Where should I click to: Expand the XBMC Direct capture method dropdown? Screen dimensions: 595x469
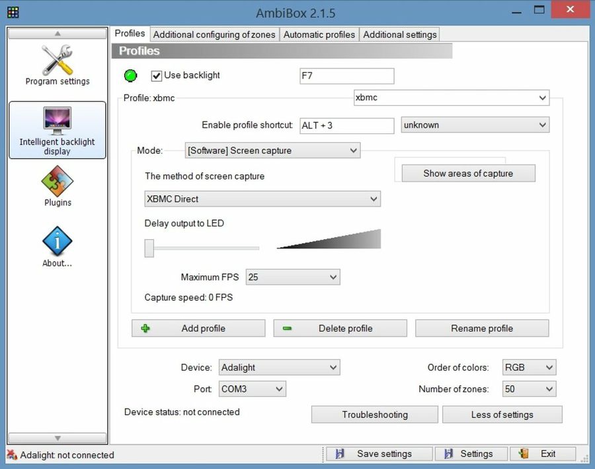262,199
